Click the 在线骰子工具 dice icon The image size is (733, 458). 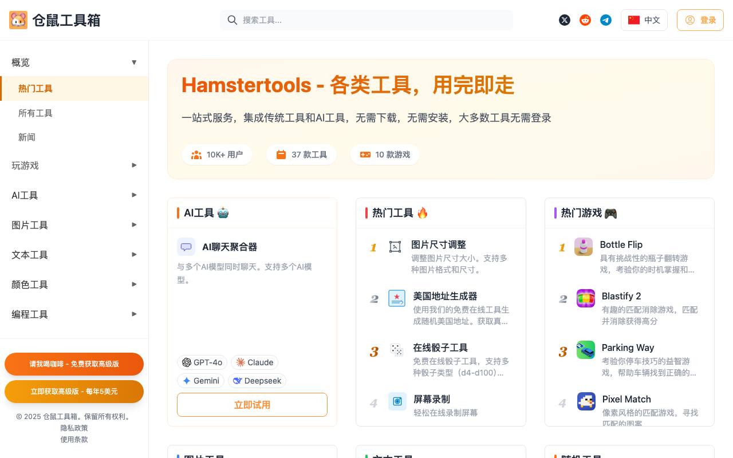(x=397, y=350)
